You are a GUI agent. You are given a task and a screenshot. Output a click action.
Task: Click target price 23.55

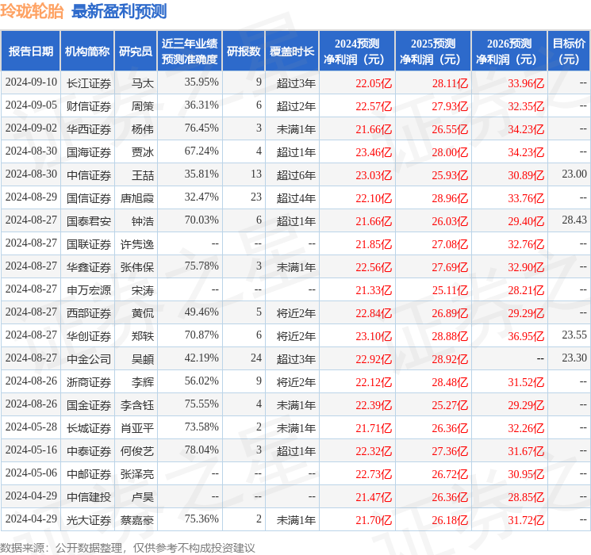[x=574, y=335]
